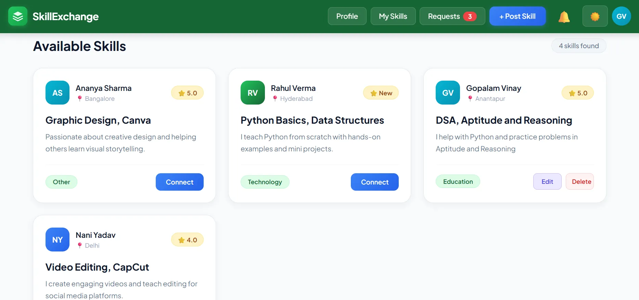Screen dimensions: 639x300
Task: Click the Bangalore location pin icon
Action: point(80,98)
